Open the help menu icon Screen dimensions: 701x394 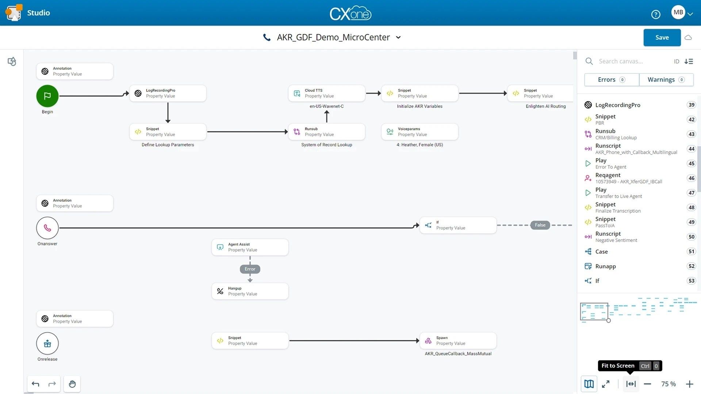(x=655, y=13)
